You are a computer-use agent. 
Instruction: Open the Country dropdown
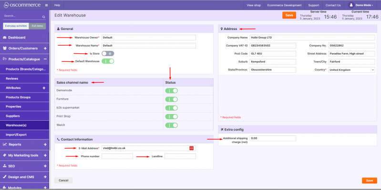tap(352, 69)
